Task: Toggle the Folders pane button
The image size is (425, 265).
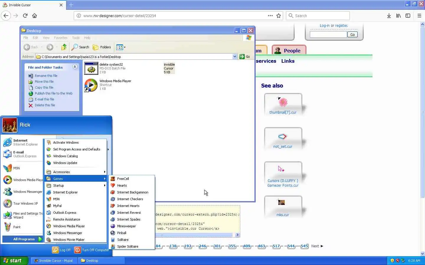Action: [102, 47]
